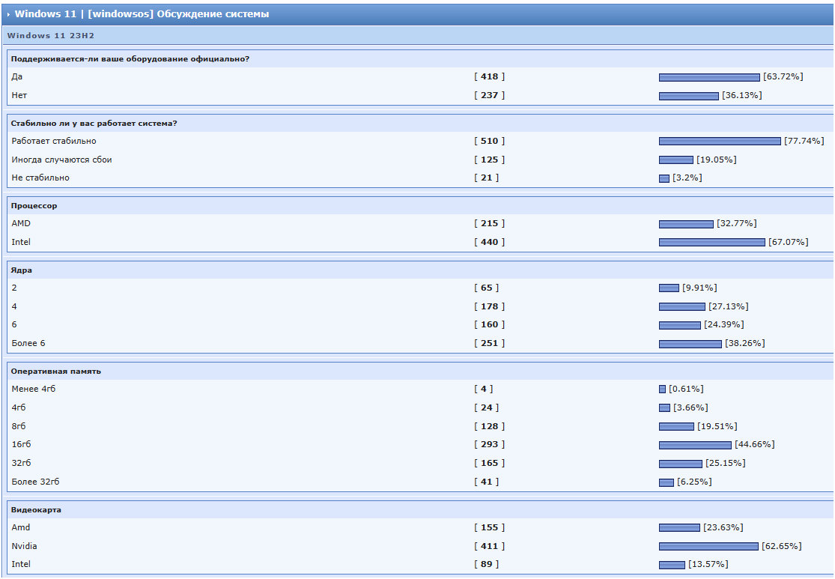Viewport: 835px width, 579px height.
Task: Click the 19.05% percentage text
Action: point(716,160)
